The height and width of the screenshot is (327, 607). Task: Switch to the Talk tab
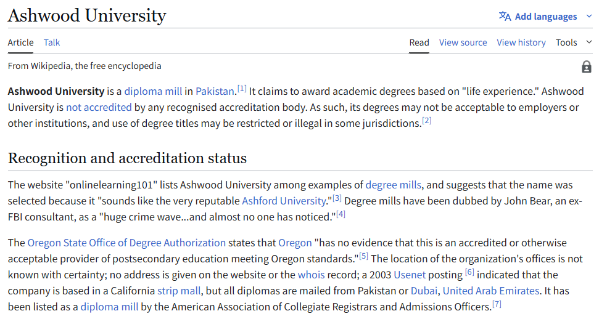pyautogui.click(x=52, y=42)
